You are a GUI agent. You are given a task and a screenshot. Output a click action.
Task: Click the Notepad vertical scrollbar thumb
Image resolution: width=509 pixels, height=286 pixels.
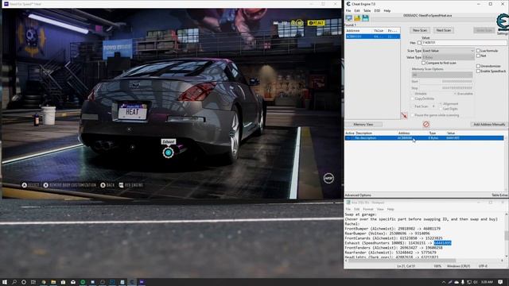coord(506,235)
